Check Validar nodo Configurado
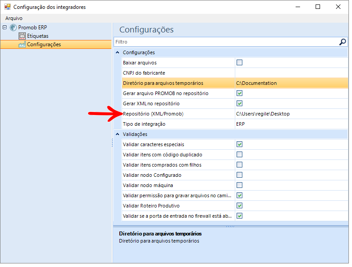 coord(239,175)
